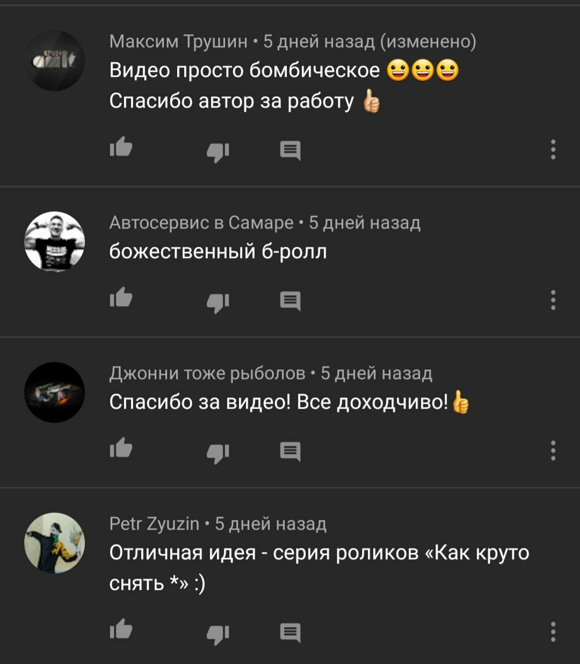Reply to the божественный б-ролл comment
Screen dimensions: 580x664
click(291, 301)
